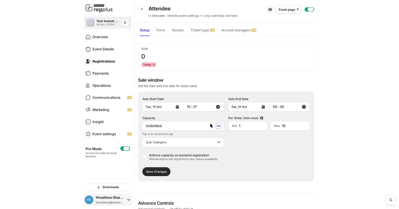Click the Communications chat icon
Viewport: 399px width, 209px height.
[x=88, y=98]
